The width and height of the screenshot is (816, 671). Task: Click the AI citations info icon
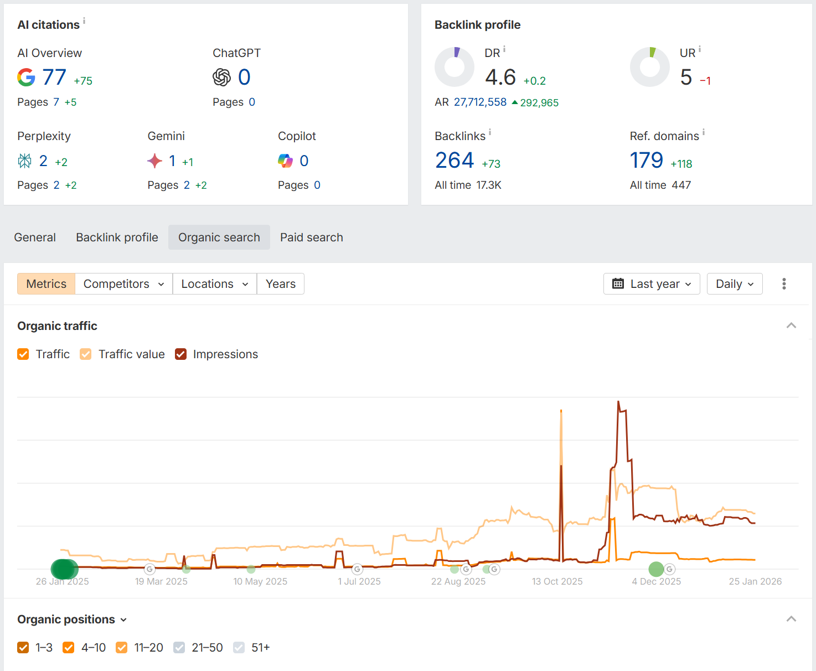click(x=84, y=21)
